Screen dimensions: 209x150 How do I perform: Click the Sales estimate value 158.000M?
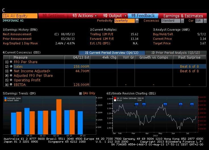coord(81,67)
